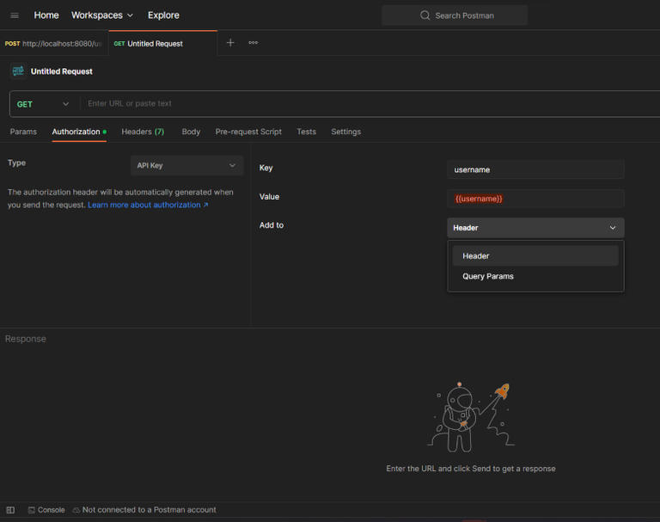Open the GET method dropdown
This screenshot has height=522, width=660.
pyautogui.click(x=43, y=104)
